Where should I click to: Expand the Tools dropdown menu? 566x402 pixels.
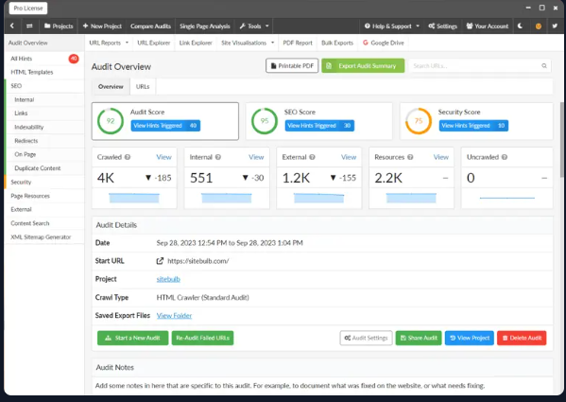pos(254,26)
